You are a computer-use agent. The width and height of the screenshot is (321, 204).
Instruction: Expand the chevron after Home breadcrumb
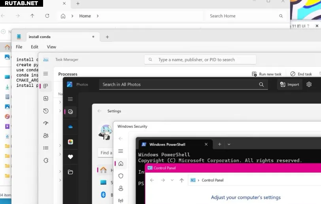98,16
